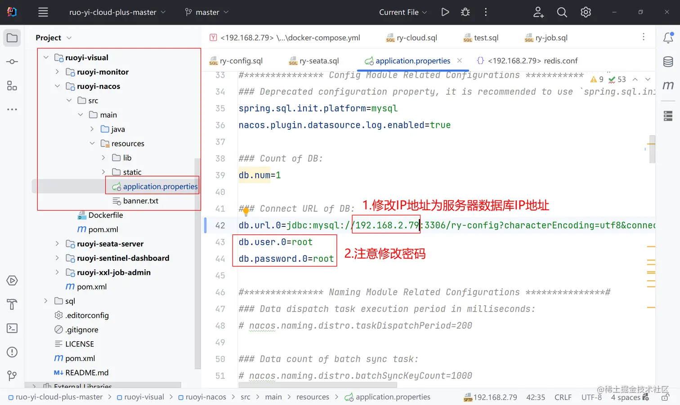The image size is (680, 405).
Task: Expand the lib folder
Action: coord(103,158)
